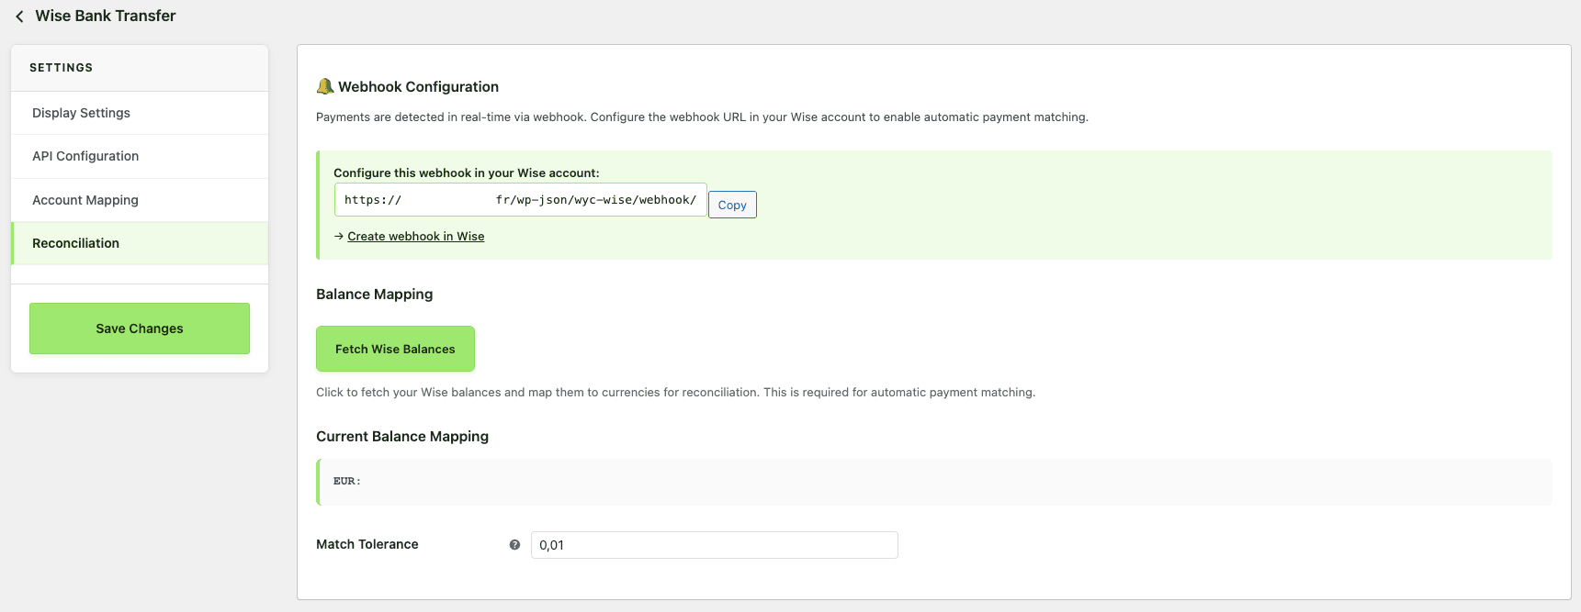Fetch Wise Balances

click(395, 349)
